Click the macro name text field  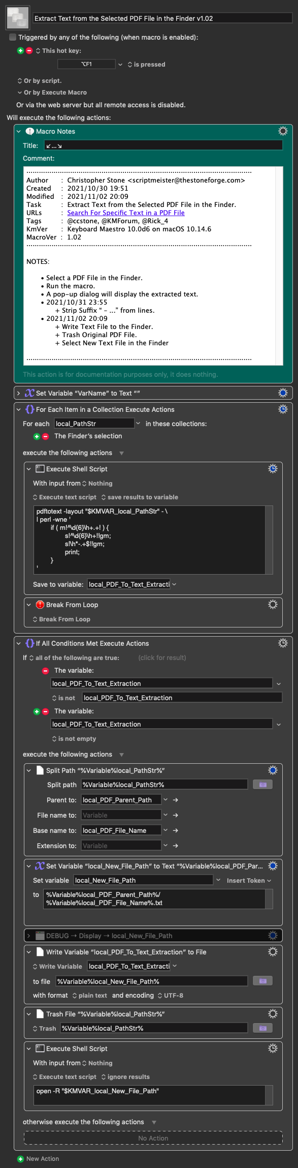point(162,18)
